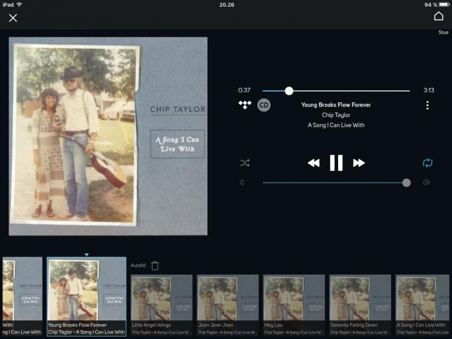452x339 pixels.
Task: Tap the low volume speaker icon
Action: click(242, 182)
